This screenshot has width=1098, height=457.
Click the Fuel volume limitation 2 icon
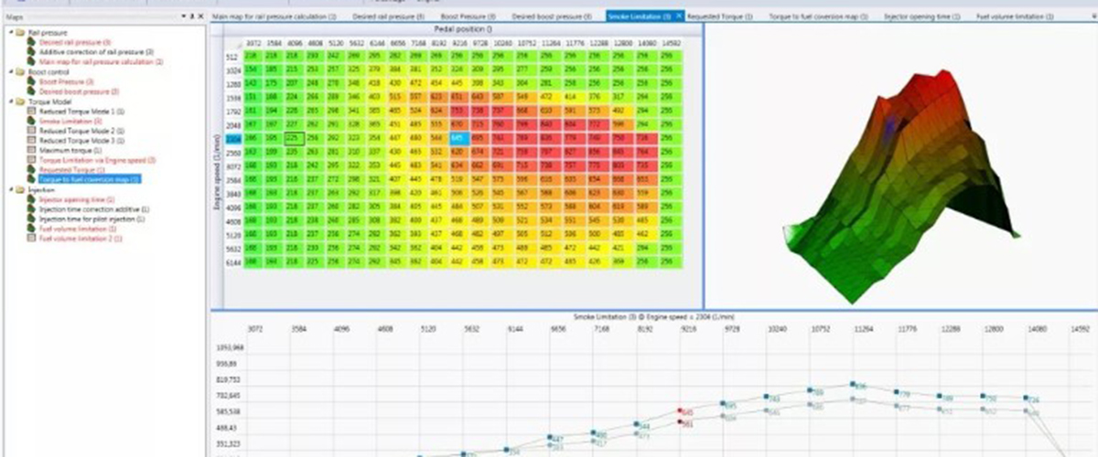click(31, 238)
